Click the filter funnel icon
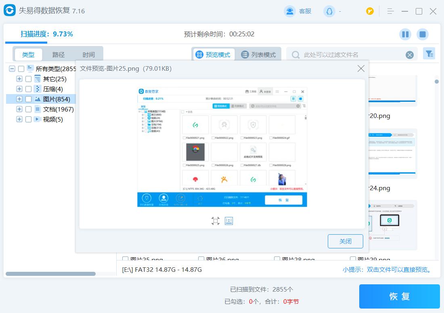The width and height of the screenshot is (444, 313). 429,54
